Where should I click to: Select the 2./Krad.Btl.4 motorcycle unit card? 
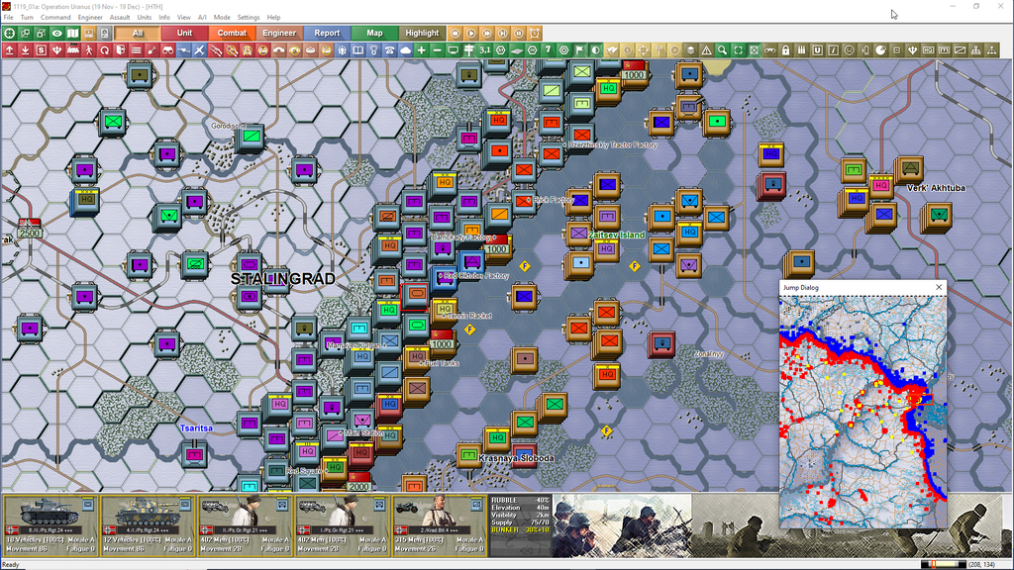pos(439,525)
